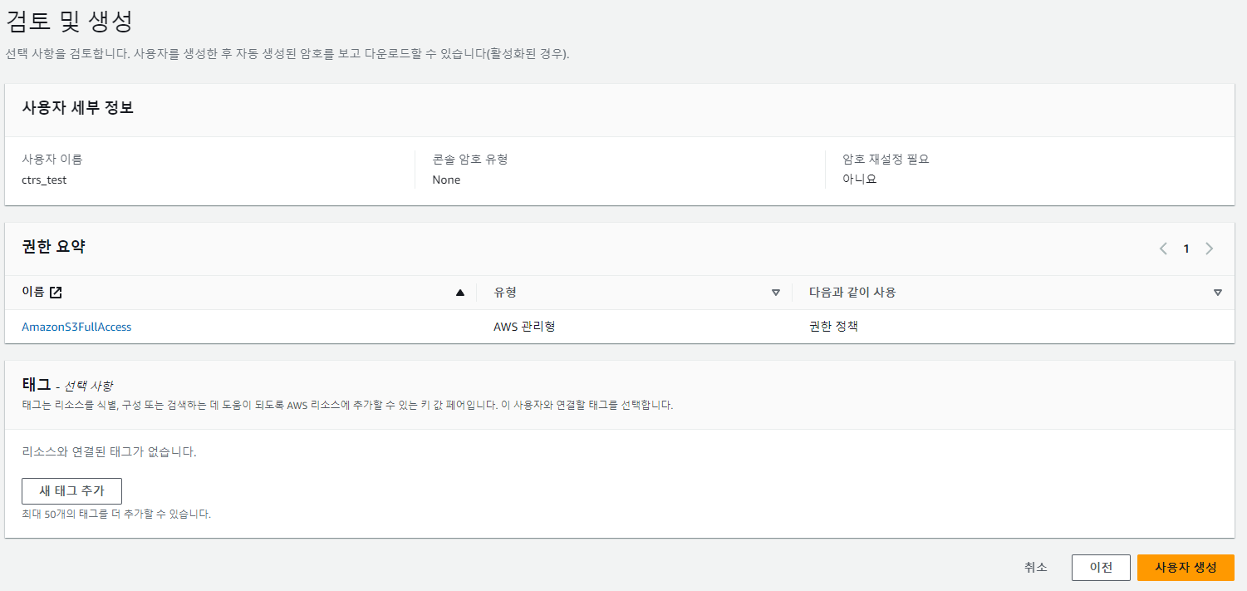The width and height of the screenshot is (1247, 591).
Task: Go to next page of 권한 요약
Action: 1209,249
